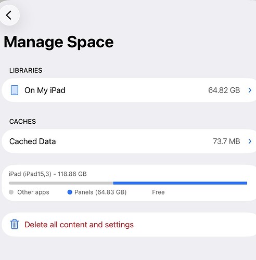Select the gray Other apps legend dot
The width and height of the screenshot is (256, 260).
(x=11, y=192)
